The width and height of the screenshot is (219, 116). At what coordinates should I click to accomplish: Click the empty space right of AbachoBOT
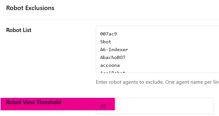[x=172, y=57]
